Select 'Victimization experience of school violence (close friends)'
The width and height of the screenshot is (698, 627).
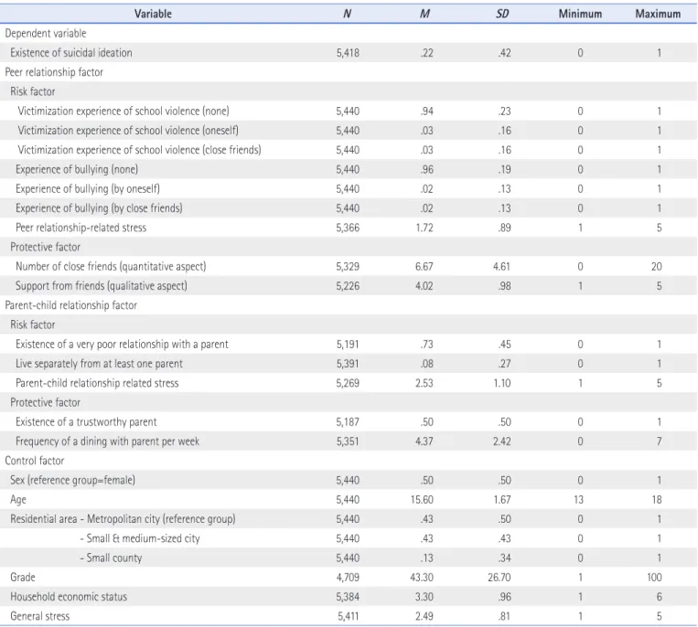(139, 150)
